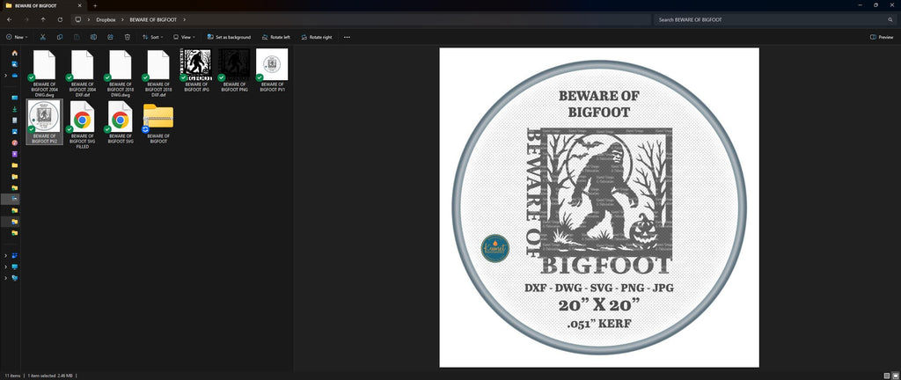Click the 11 items status bar text

[12, 376]
